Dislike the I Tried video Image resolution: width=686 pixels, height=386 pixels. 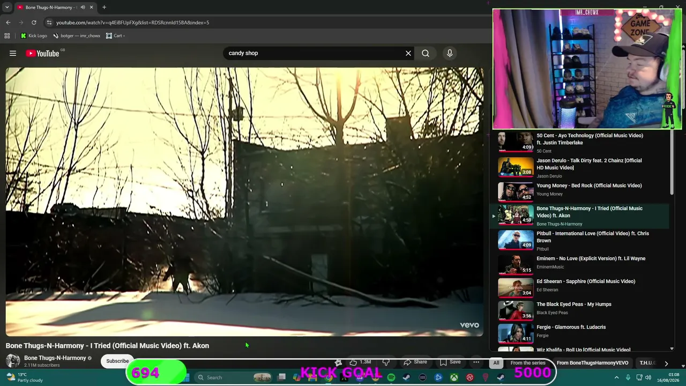(x=386, y=362)
